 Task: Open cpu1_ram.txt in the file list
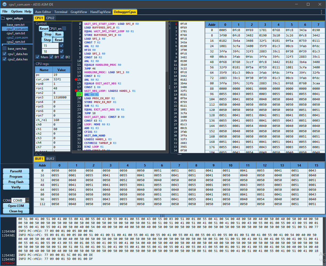tap(16, 33)
